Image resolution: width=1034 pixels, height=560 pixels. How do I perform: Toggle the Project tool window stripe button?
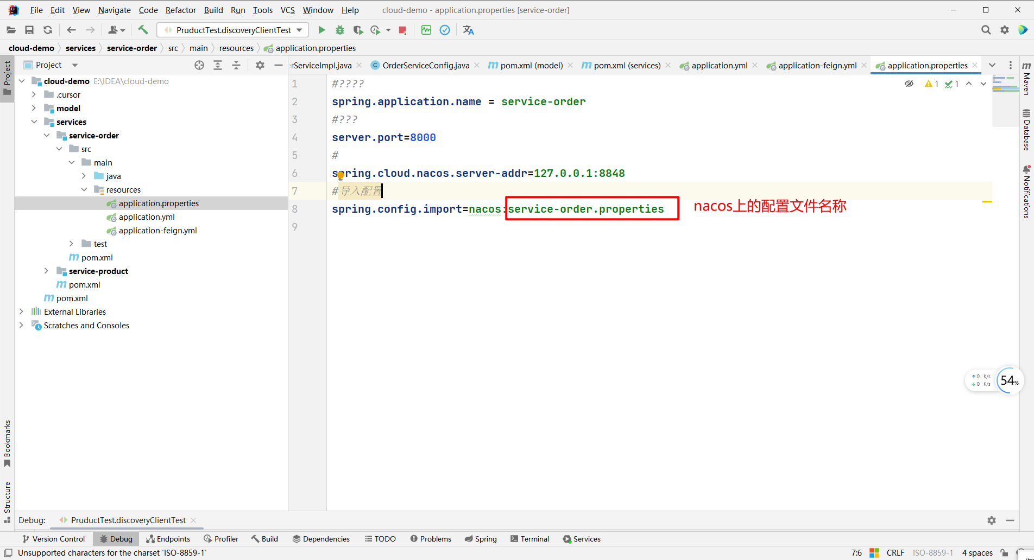pos(7,78)
